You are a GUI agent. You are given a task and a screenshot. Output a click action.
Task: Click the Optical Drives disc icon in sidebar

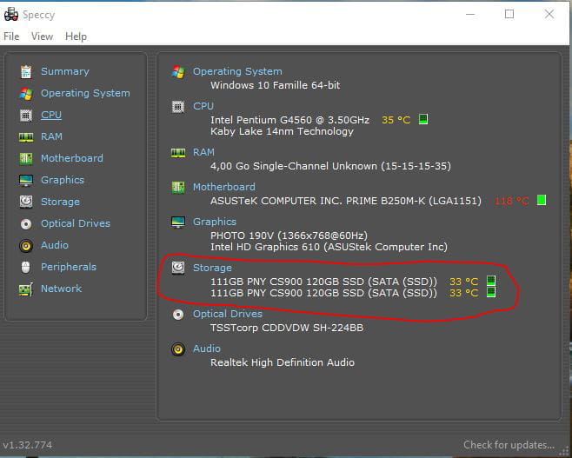(x=26, y=223)
